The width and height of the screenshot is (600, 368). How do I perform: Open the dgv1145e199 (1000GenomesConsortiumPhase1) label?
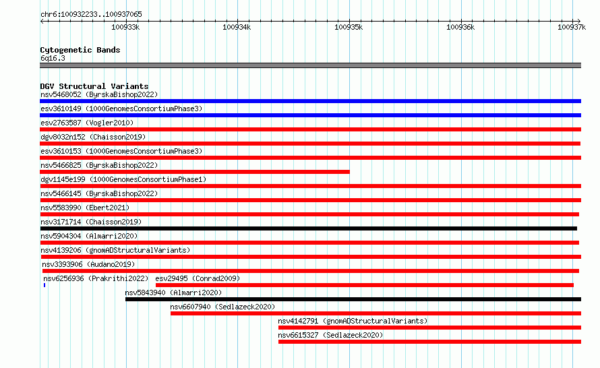pyautogui.click(x=123, y=179)
